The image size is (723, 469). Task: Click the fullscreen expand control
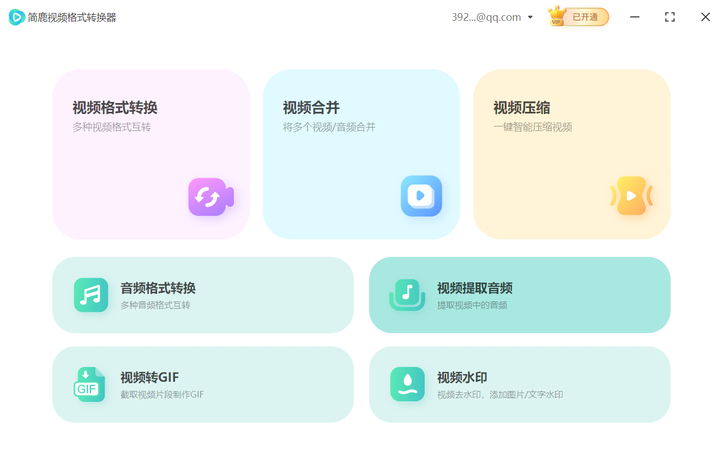(670, 17)
